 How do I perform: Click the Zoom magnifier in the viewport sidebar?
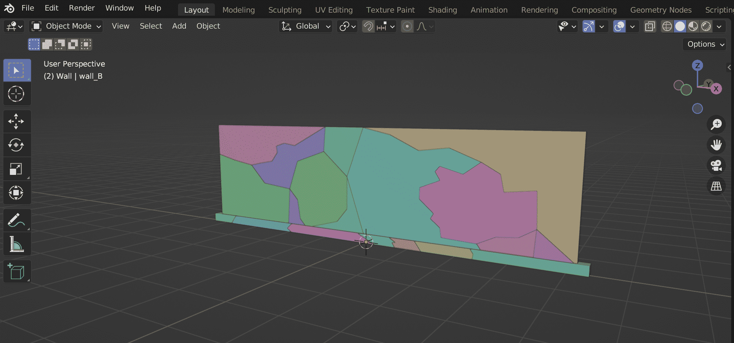716,124
